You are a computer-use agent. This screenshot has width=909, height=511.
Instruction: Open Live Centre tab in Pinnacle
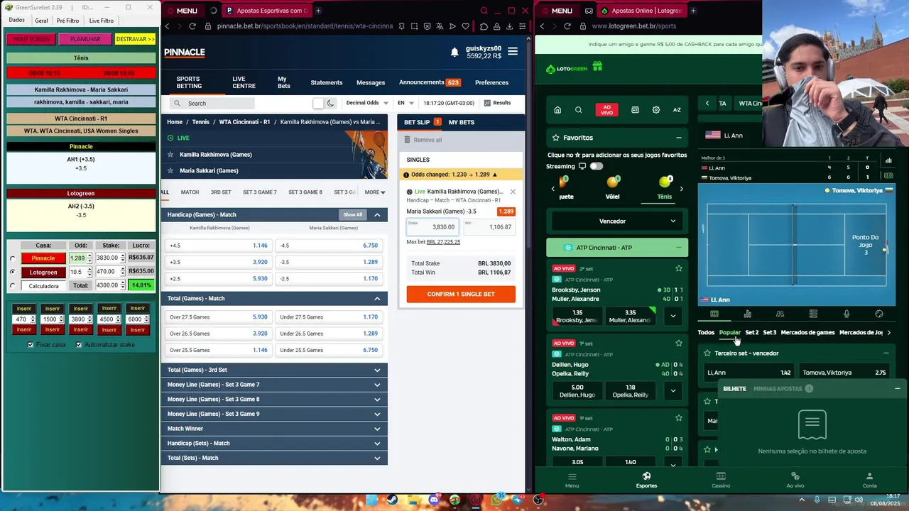coord(244,82)
